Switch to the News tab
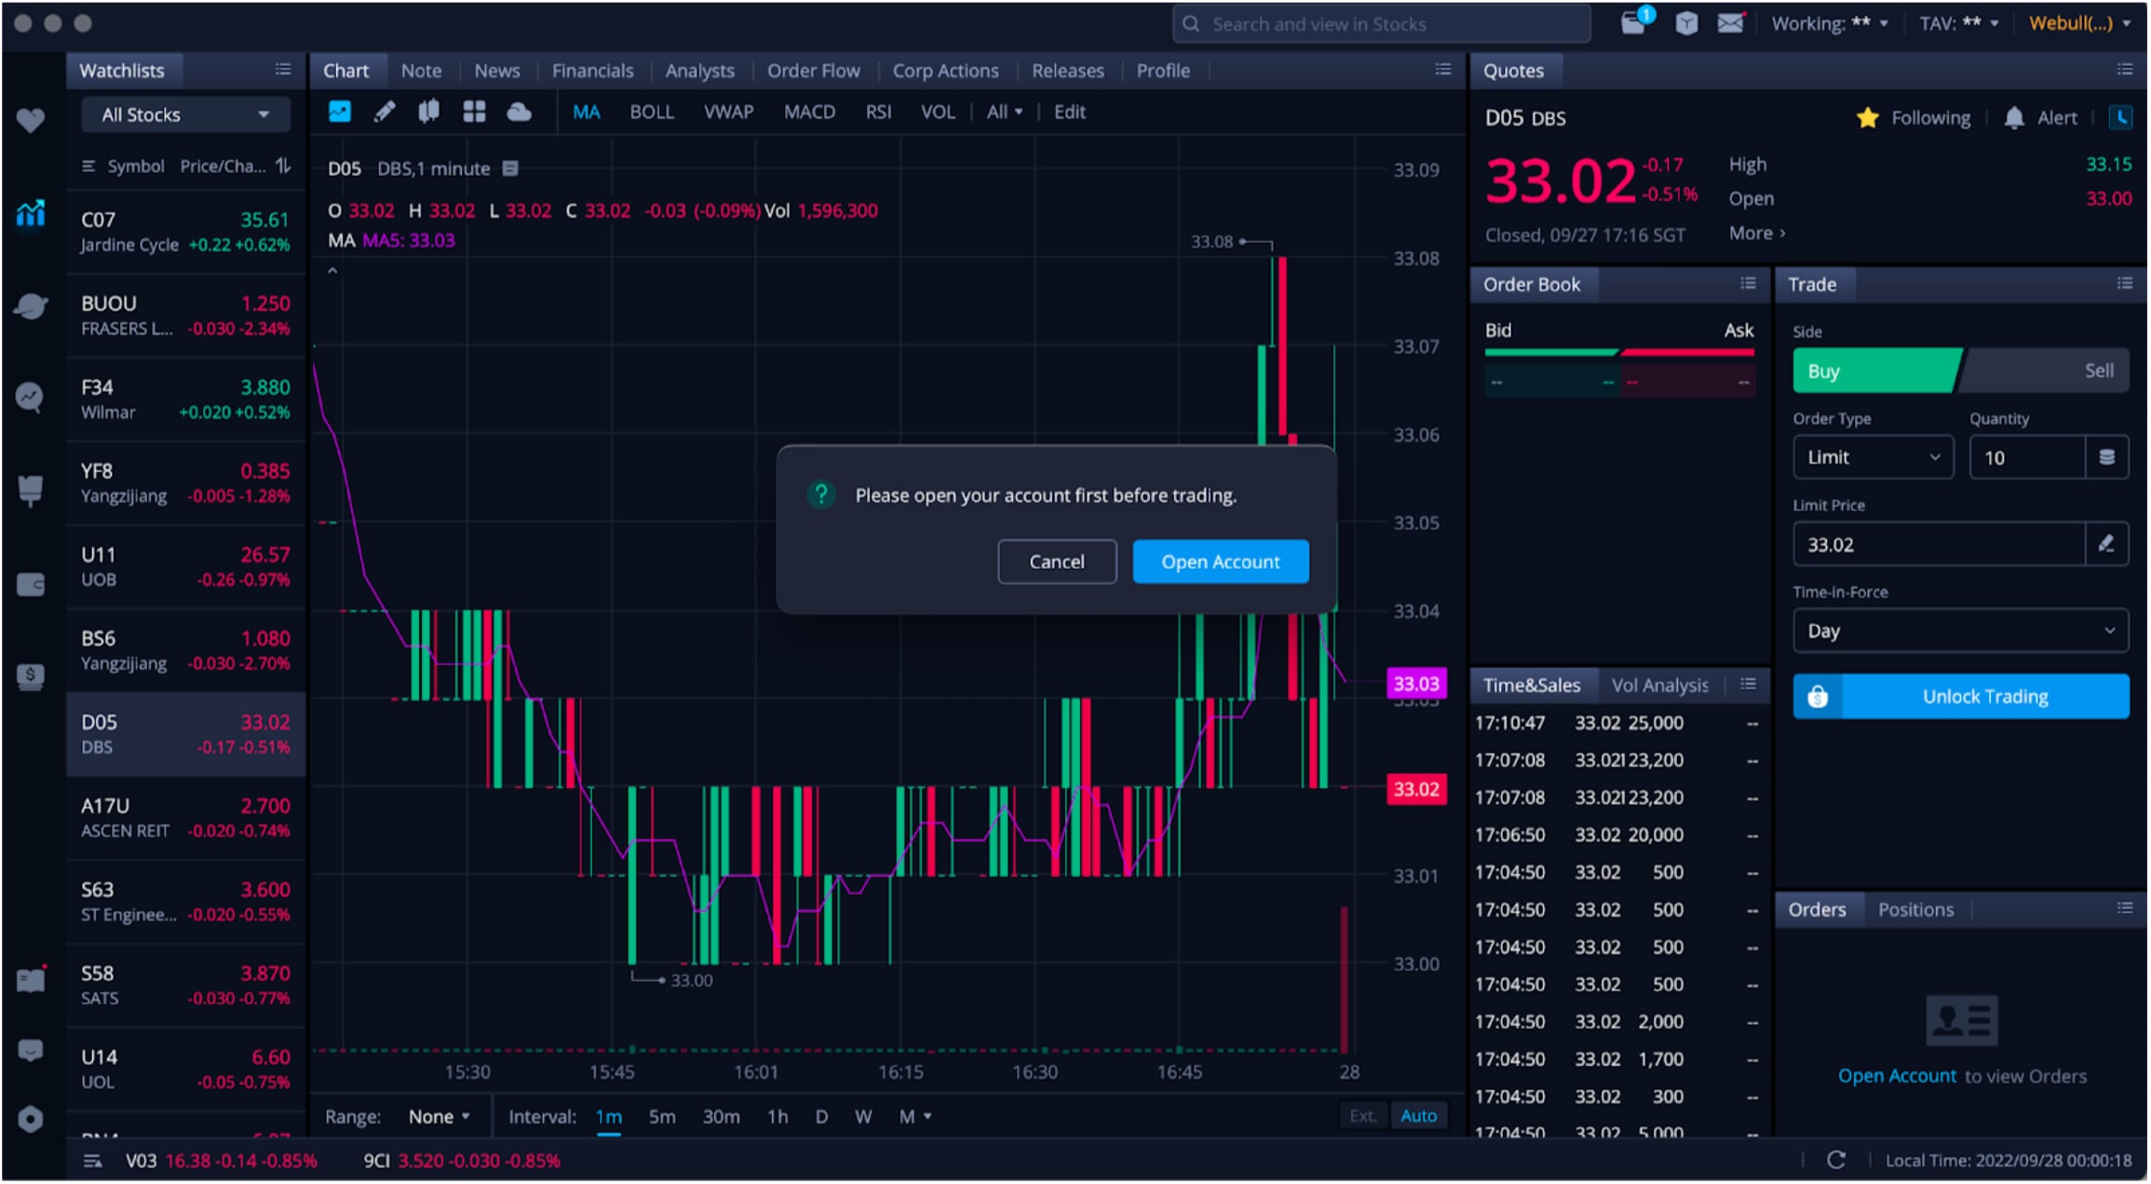The height and width of the screenshot is (1184, 2151). 496,71
